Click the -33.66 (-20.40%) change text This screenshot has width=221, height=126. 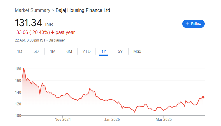[32, 32]
